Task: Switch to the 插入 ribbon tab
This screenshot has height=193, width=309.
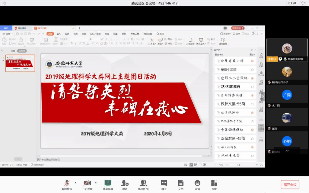Action: pyautogui.click(x=59, y=34)
